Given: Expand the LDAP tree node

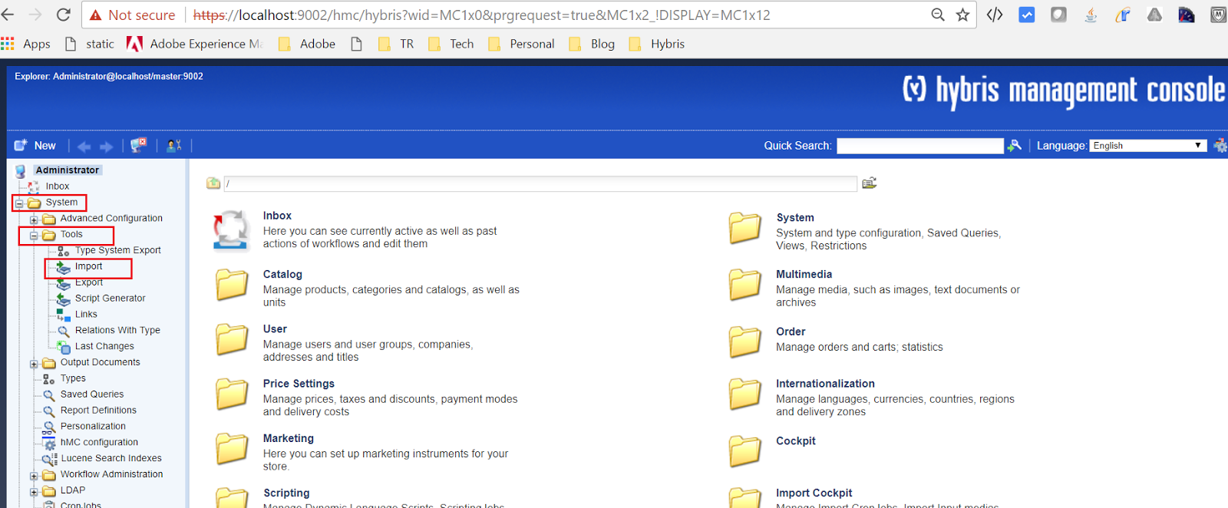Looking at the screenshot, I should [34, 492].
